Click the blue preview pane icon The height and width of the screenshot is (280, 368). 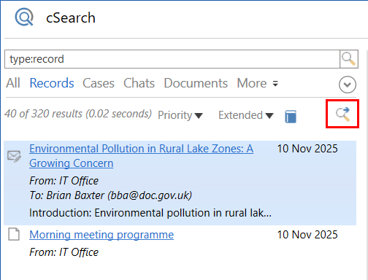coord(291,117)
